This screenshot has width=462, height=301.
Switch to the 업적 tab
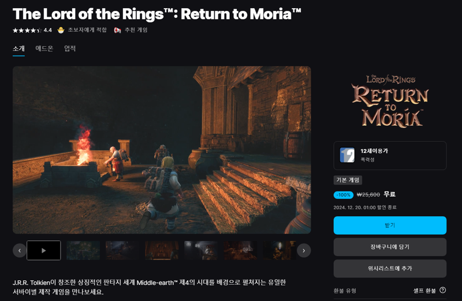70,48
